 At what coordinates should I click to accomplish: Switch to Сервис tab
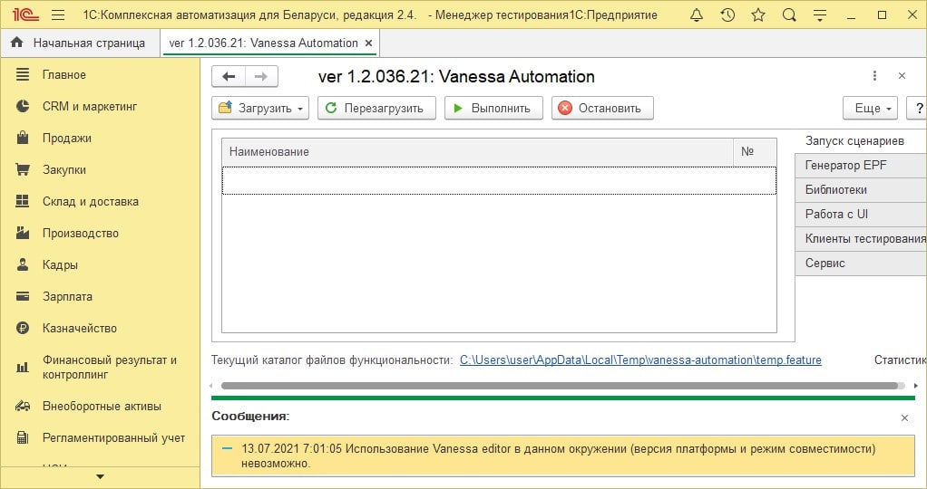(x=861, y=264)
